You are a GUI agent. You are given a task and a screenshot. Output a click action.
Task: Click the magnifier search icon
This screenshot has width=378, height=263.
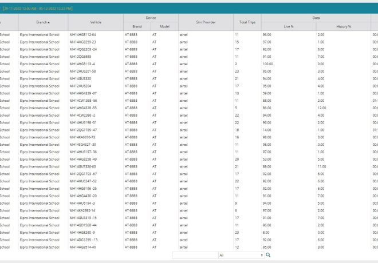coord(268,255)
